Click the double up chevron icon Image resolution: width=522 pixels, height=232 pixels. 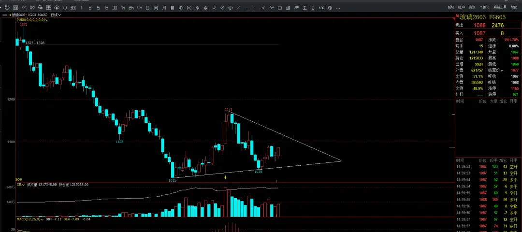pos(214,7)
